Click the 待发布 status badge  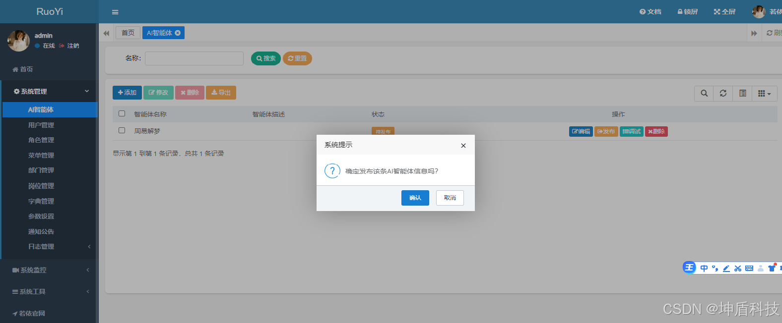click(383, 131)
